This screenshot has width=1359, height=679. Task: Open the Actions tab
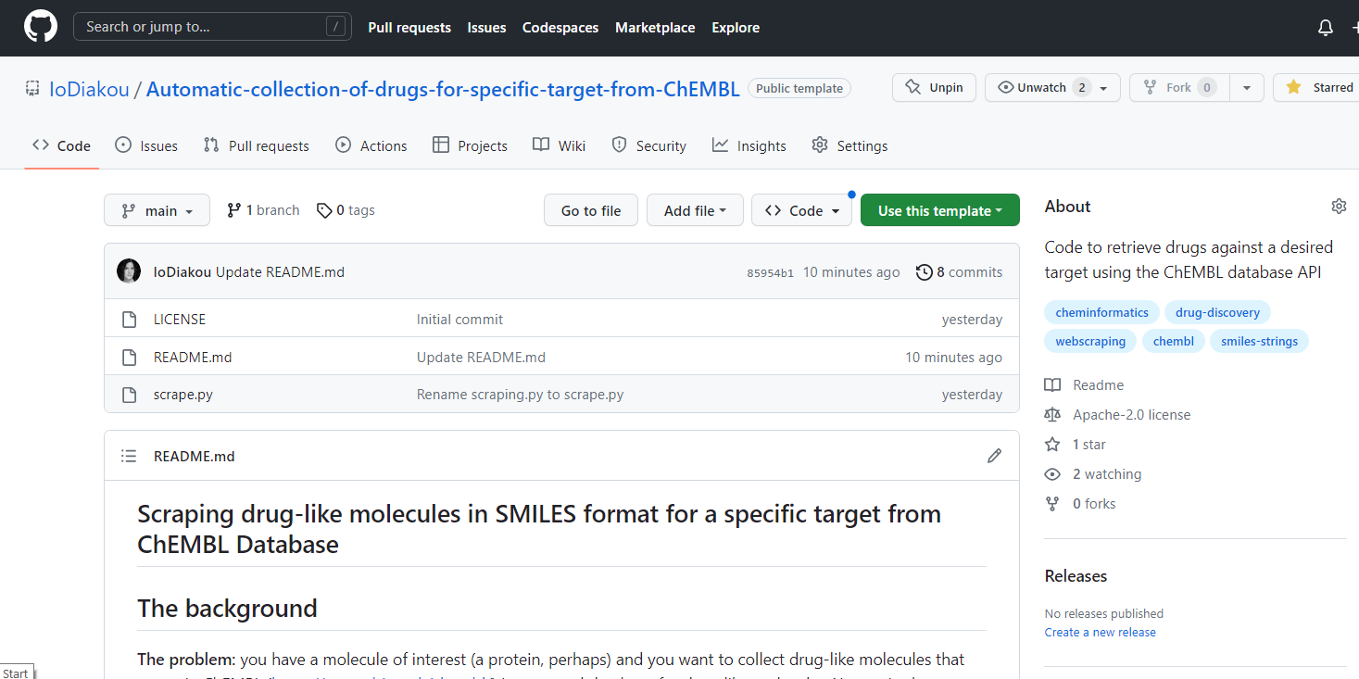[x=371, y=145]
